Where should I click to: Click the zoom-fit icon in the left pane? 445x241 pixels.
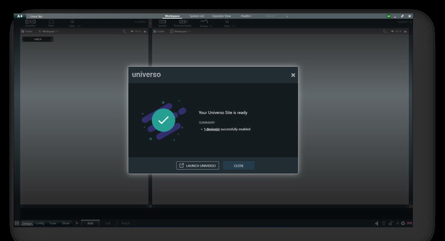pos(124,32)
